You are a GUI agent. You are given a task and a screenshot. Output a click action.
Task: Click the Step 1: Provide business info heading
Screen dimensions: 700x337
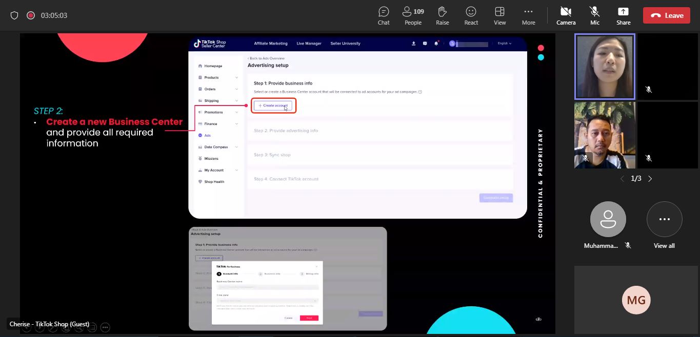pos(283,83)
